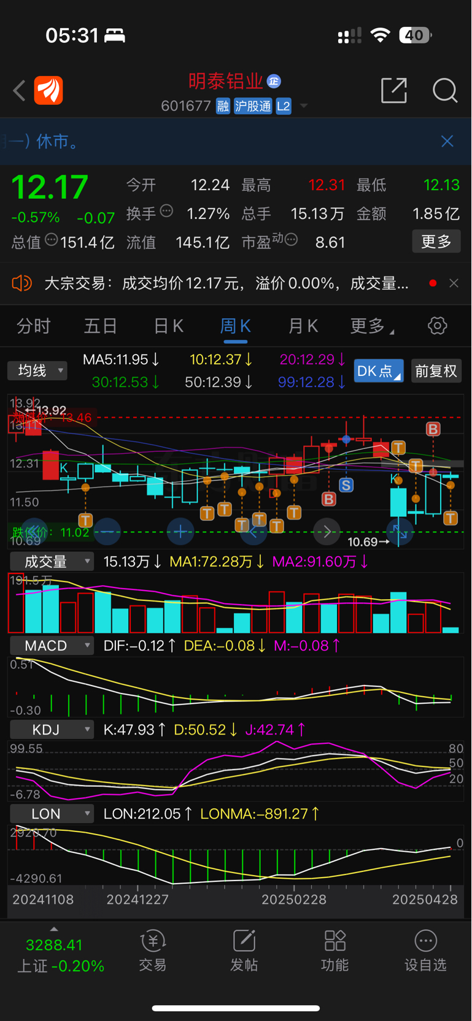Open 交易 trade button
The image size is (472, 1021).
pos(153,952)
